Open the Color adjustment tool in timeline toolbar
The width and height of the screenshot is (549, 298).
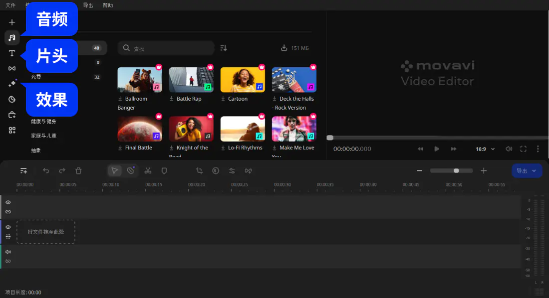[216, 170]
